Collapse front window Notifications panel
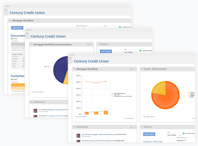198x146 pixels. pos(74,127)
